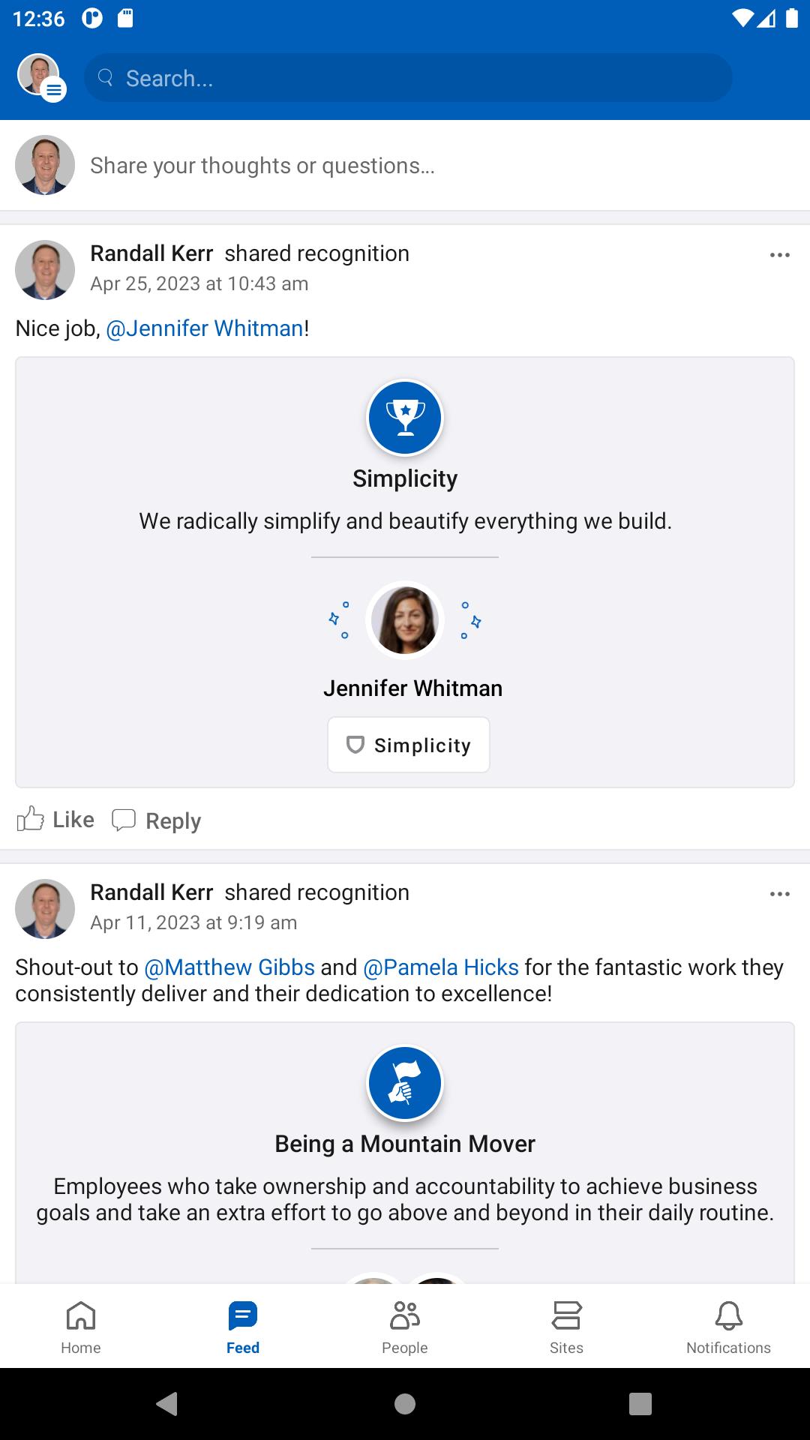Open the Notifications bell tab
The image size is (810, 1440).
point(728,1327)
